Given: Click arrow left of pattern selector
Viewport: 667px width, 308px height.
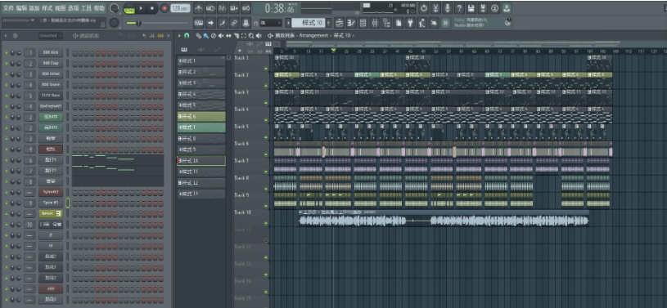Looking at the screenshot, I should pyautogui.click(x=288, y=23).
